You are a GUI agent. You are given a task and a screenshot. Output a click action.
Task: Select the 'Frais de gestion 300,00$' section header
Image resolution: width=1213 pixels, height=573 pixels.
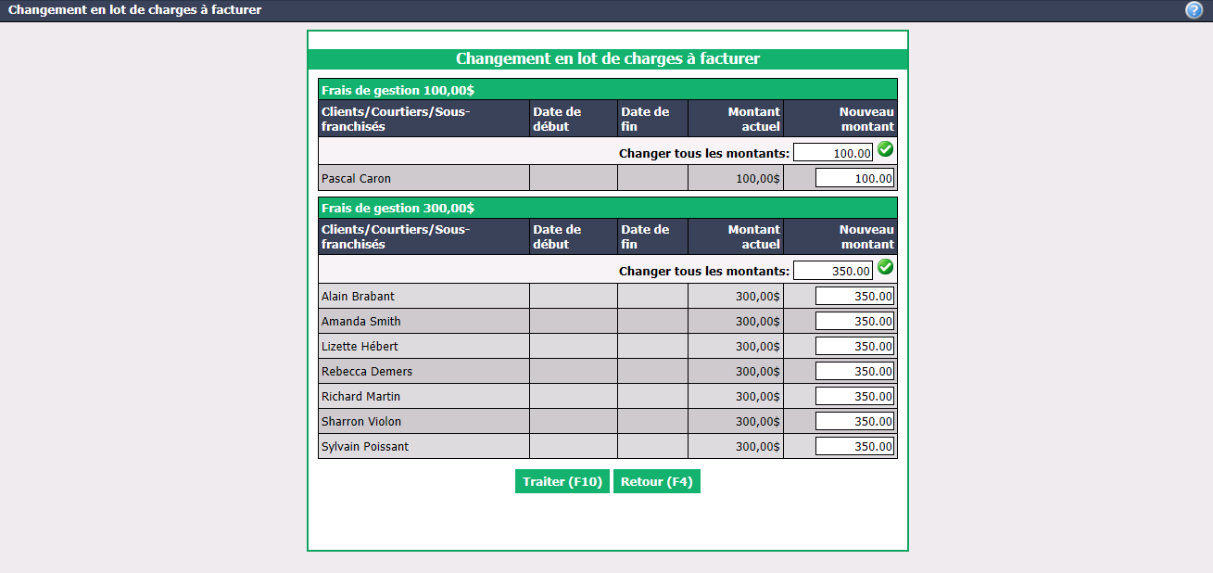608,208
